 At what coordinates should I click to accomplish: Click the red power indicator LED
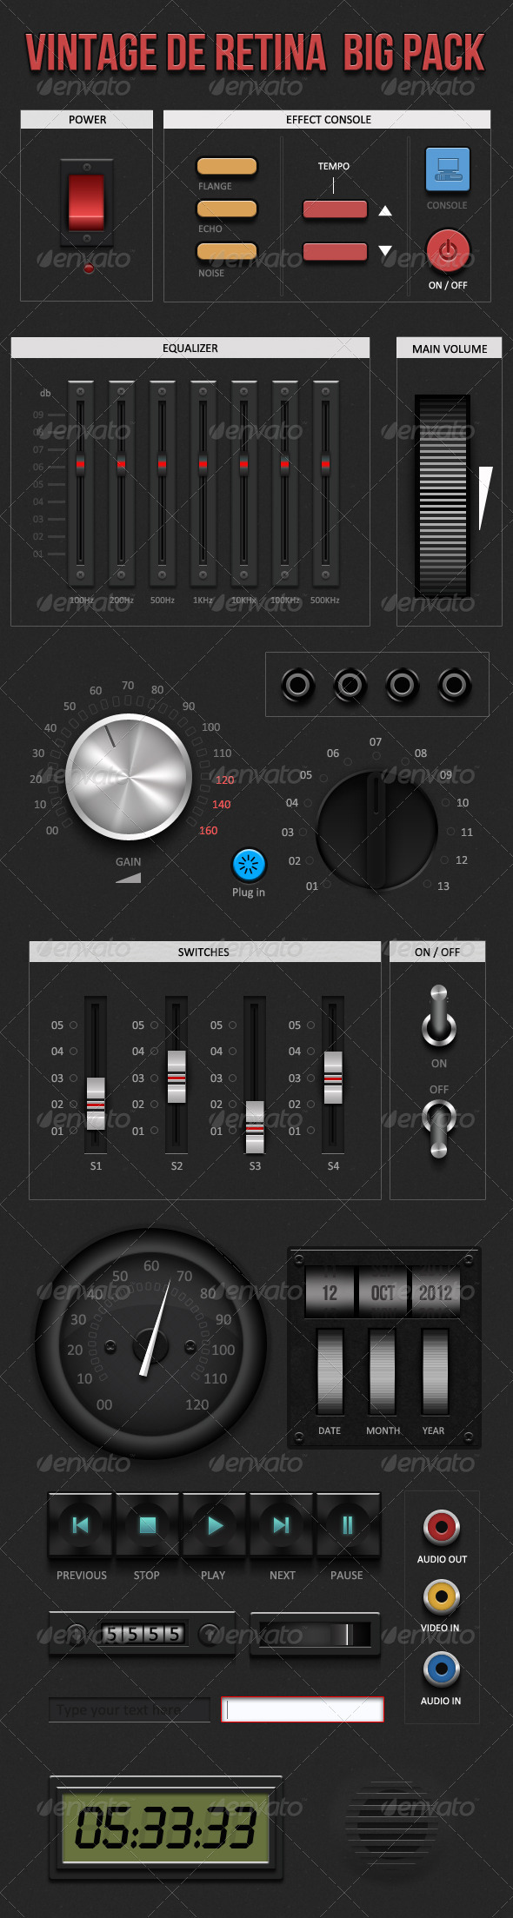coord(88,269)
